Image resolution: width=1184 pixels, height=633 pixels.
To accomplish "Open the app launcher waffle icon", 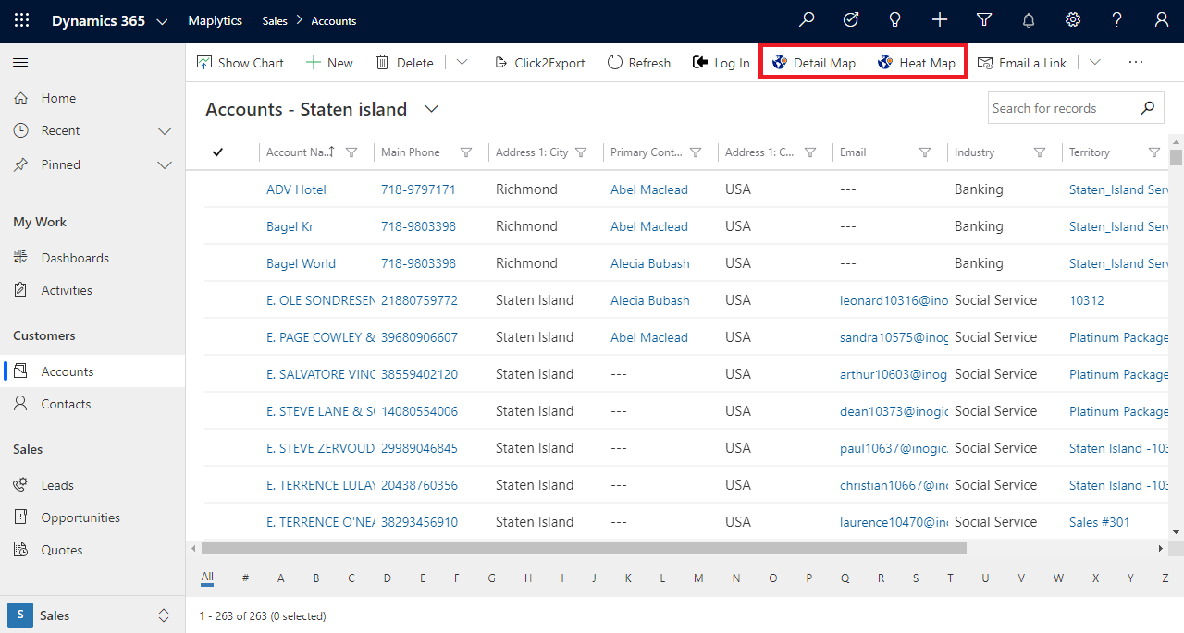I will pyautogui.click(x=21, y=20).
